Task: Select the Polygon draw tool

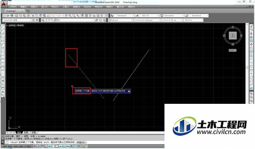Action: pos(3,37)
